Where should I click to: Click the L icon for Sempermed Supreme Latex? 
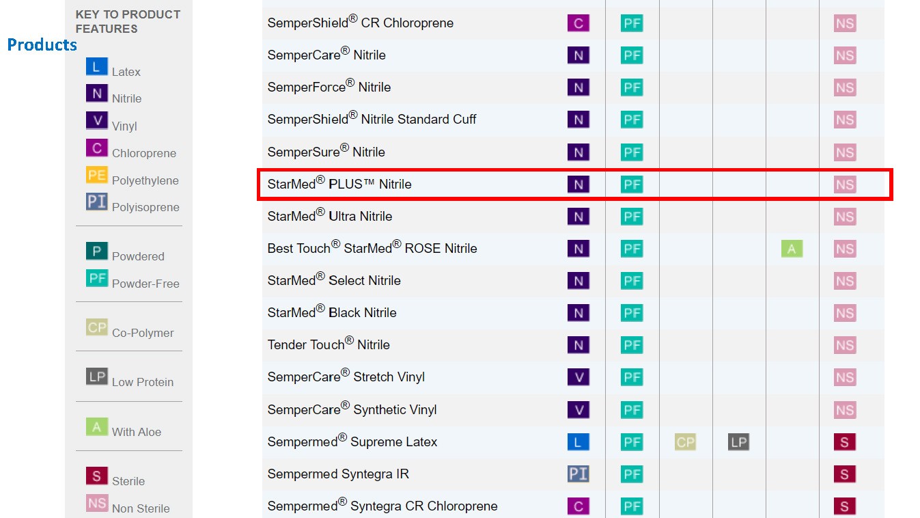[x=579, y=442]
